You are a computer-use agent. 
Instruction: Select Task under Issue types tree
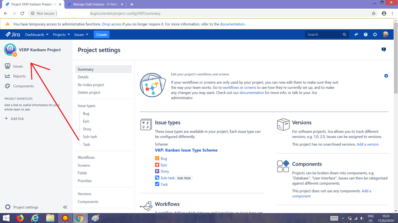click(x=86, y=144)
